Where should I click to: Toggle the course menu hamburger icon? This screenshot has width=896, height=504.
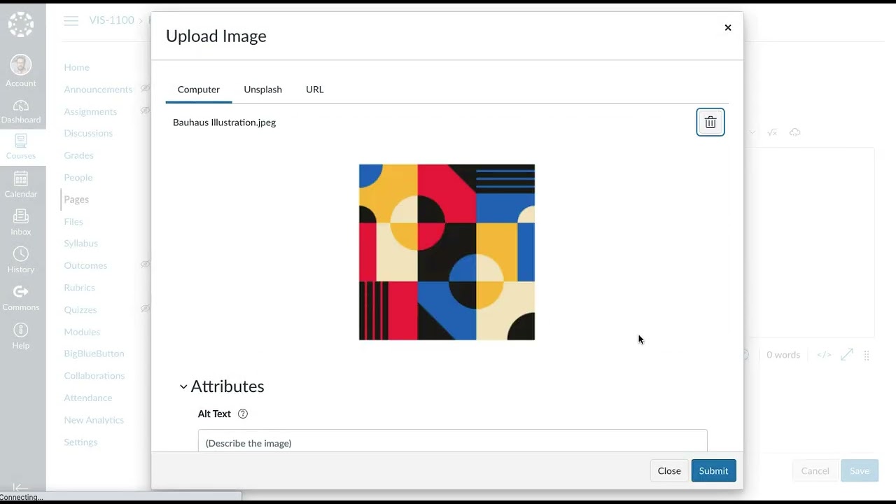tap(71, 21)
